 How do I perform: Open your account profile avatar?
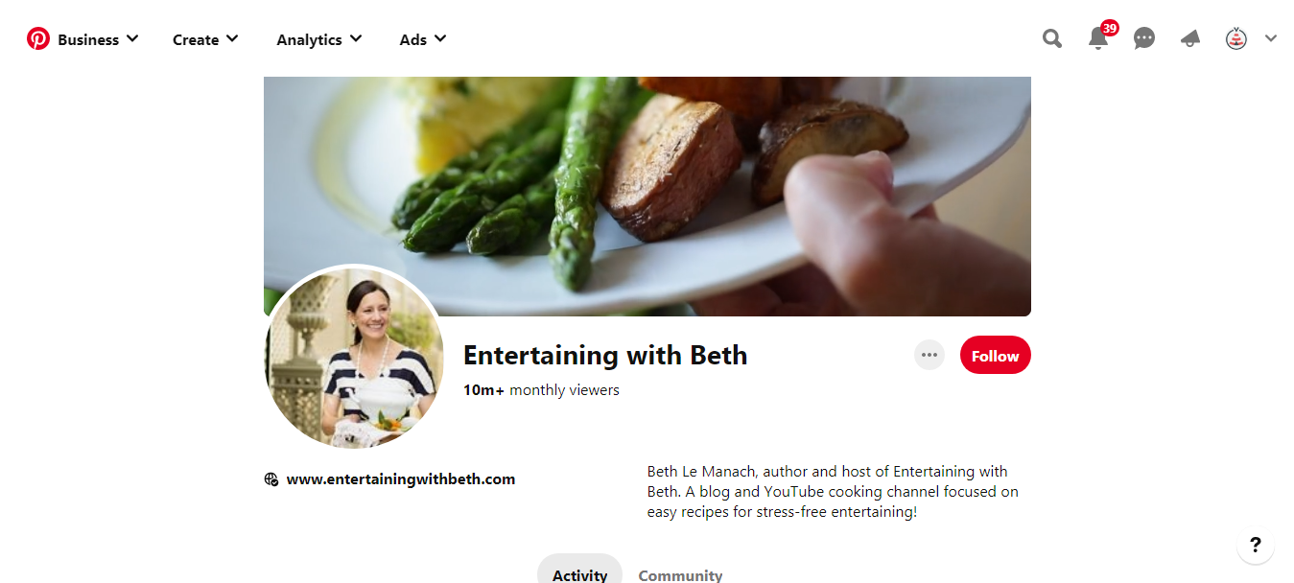click(1236, 38)
